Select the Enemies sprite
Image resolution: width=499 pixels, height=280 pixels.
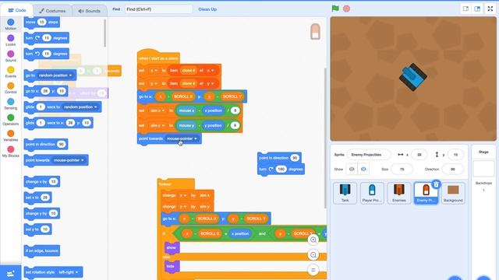coord(398,193)
